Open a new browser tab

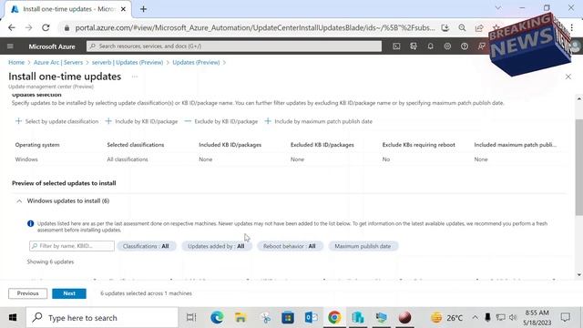tap(144, 9)
